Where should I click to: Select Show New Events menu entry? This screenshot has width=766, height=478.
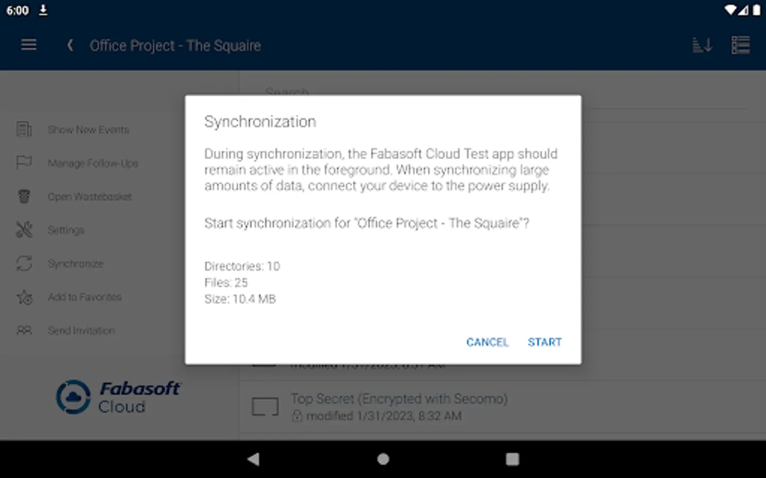[x=88, y=130]
